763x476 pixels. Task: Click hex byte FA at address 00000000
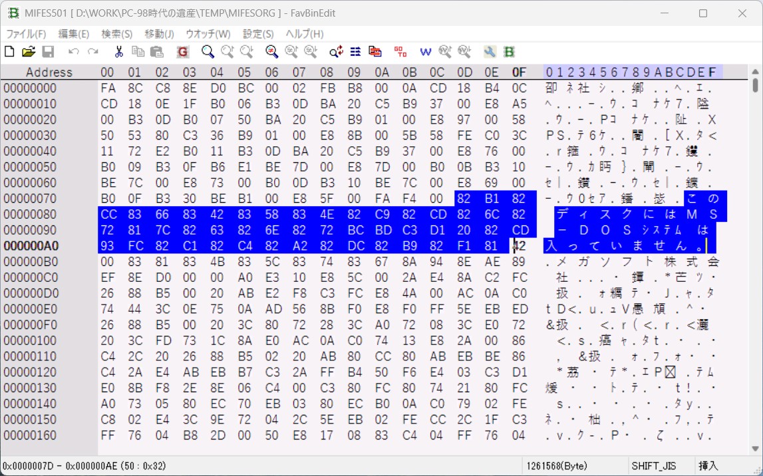pos(108,88)
